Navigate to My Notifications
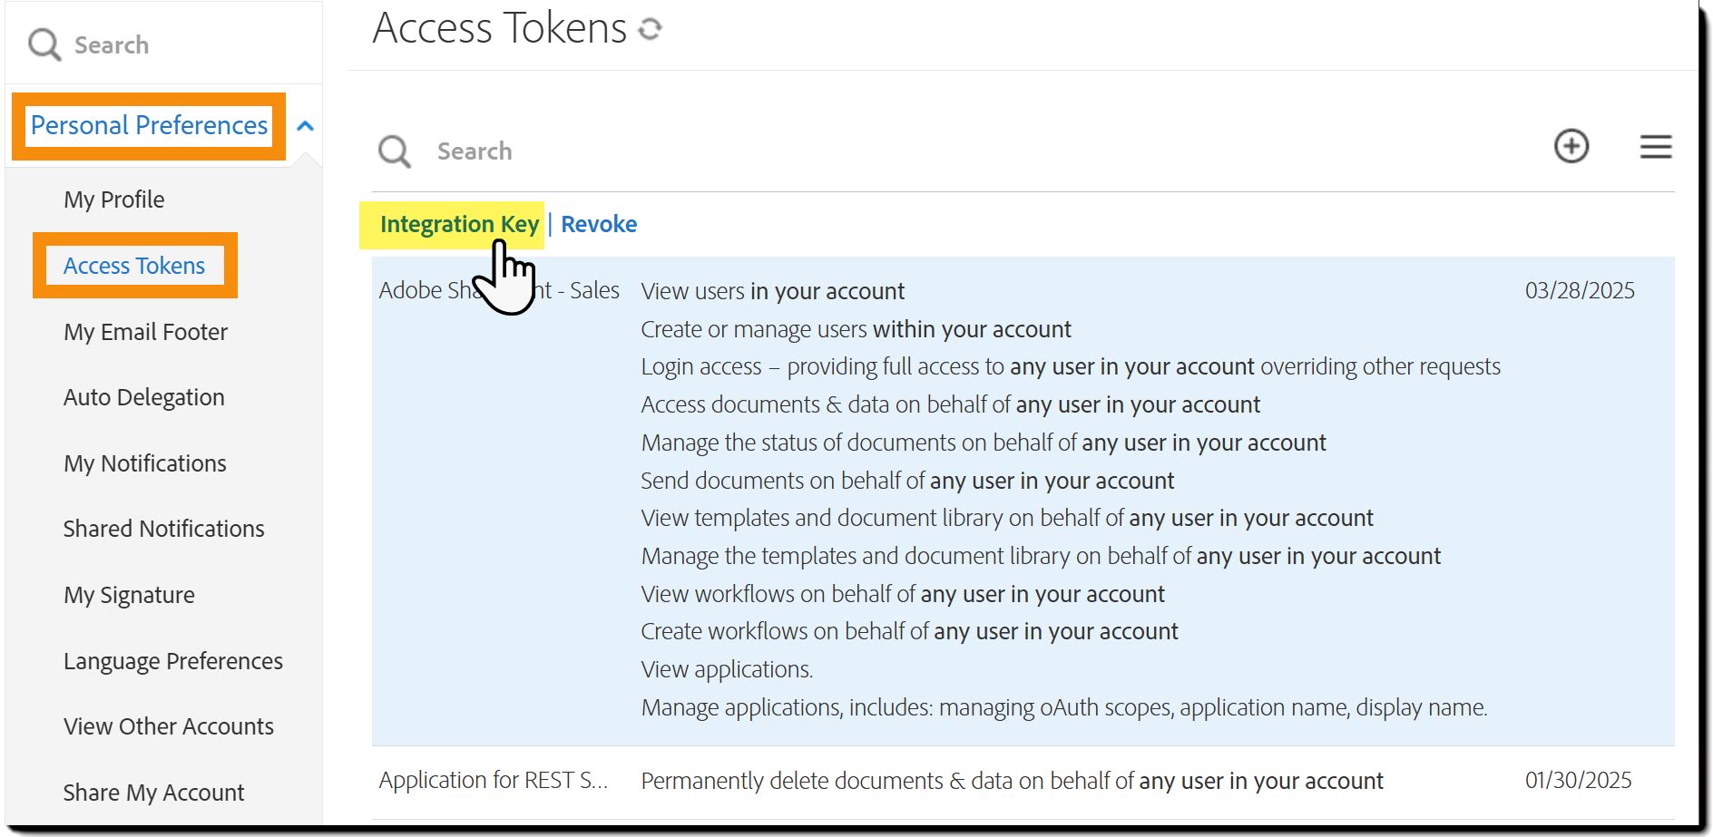The height and width of the screenshot is (837, 1713). [x=145, y=463]
